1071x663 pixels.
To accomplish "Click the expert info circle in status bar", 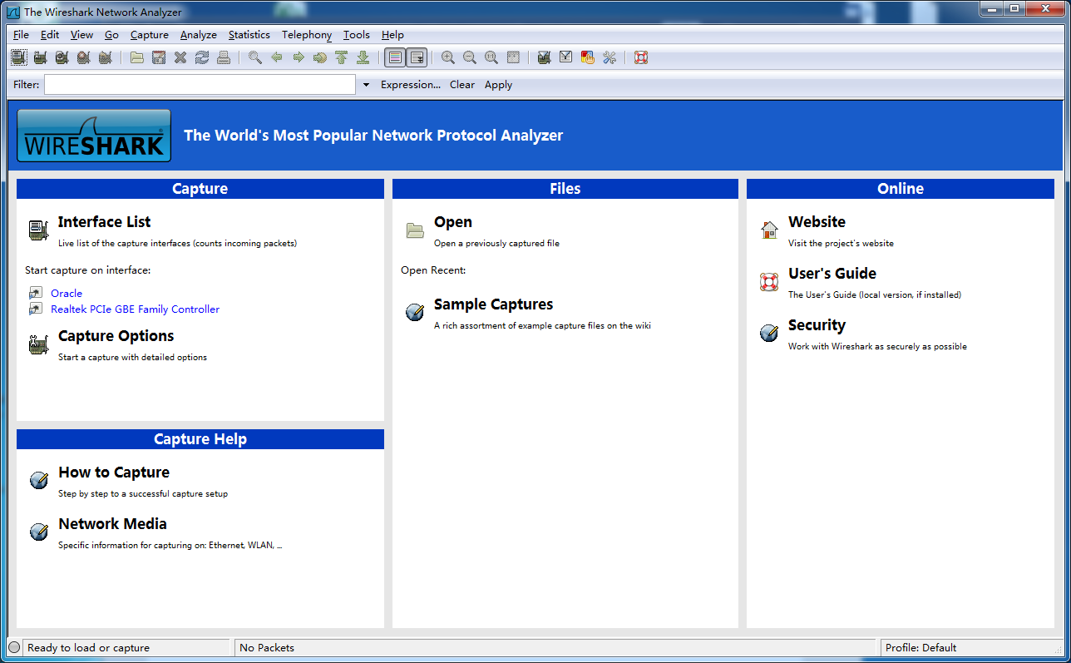I will [14, 647].
